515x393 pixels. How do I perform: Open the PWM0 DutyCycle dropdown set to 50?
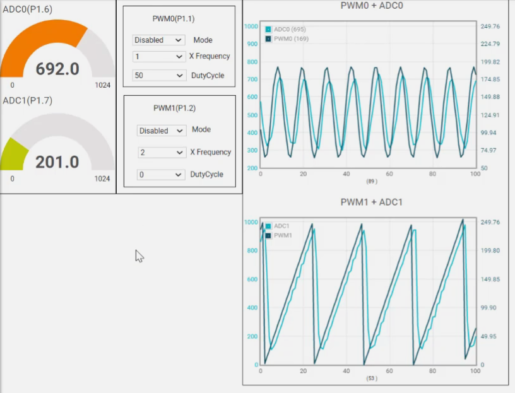coord(158,75)
